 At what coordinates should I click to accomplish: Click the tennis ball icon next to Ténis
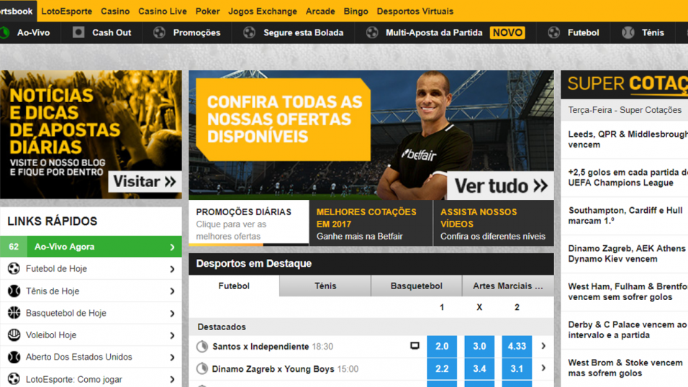tap(628, 32)
